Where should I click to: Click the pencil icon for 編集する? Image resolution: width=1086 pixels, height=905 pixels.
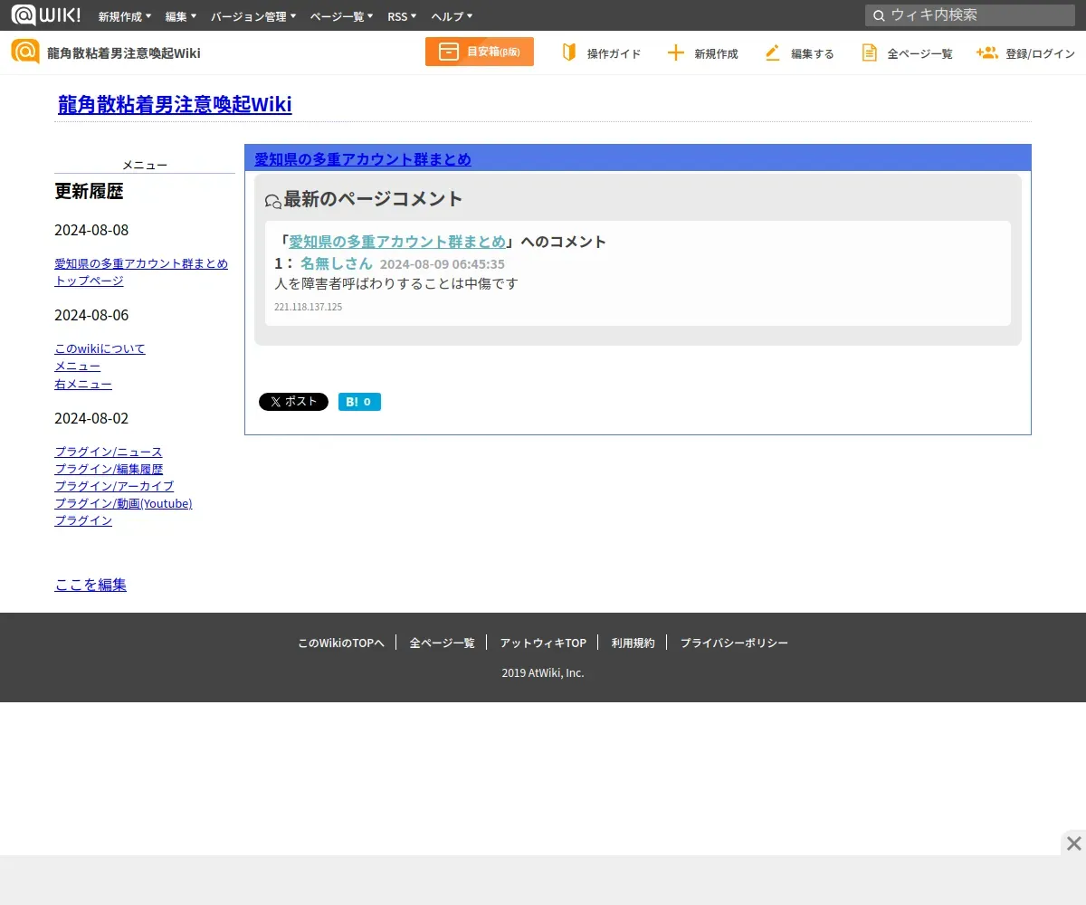772,52
